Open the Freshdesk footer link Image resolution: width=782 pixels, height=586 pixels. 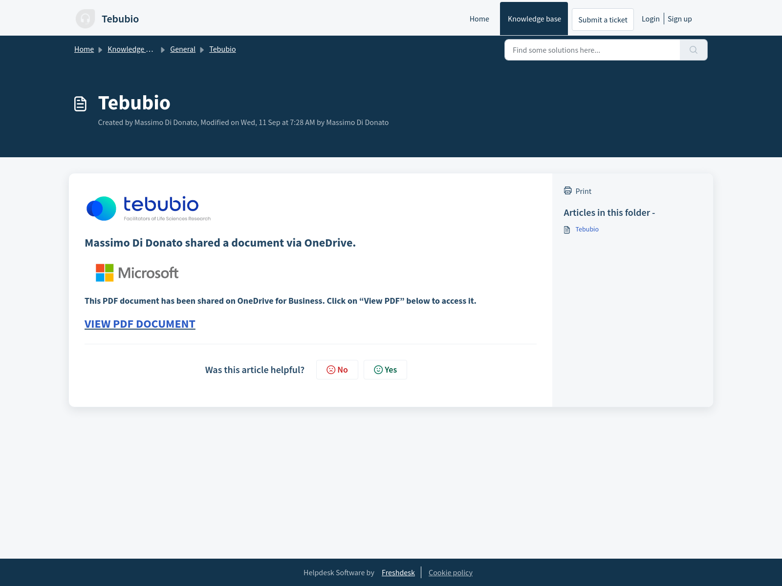click(x=398, y=572)
